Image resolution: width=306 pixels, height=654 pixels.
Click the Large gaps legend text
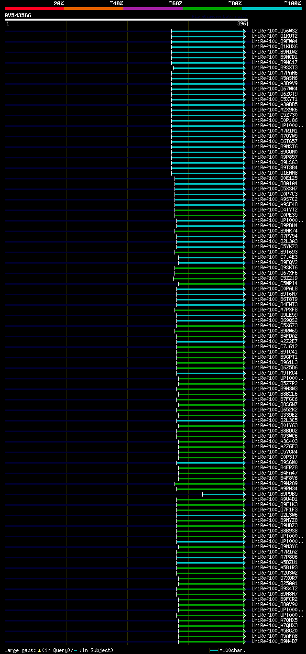(x=59, y=650)
